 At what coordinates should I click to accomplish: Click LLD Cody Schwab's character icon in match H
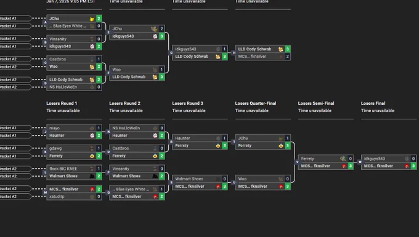280,49
